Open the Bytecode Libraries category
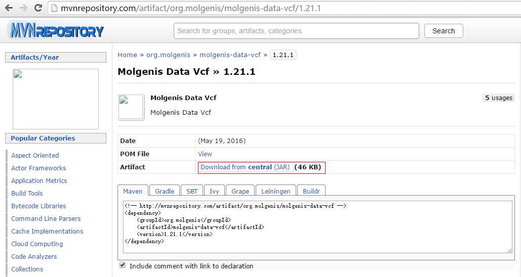521x277 pixels. [38, 206]
